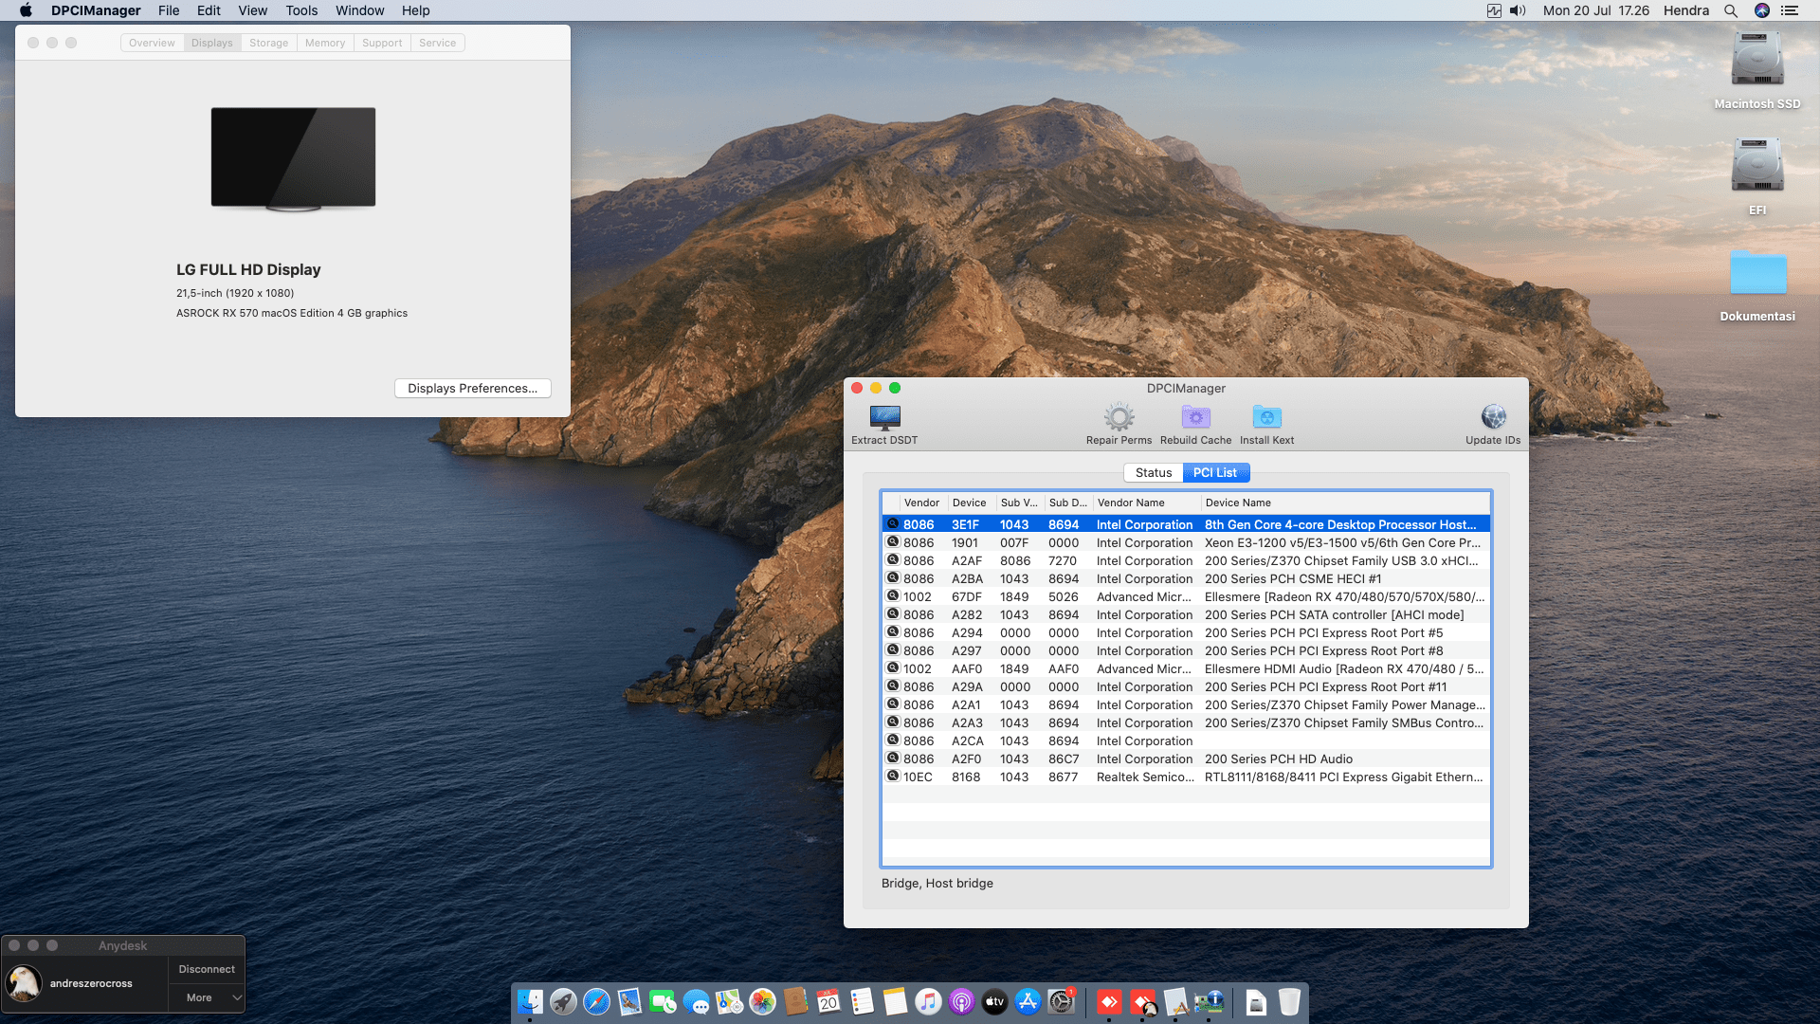Select the Support tab in About This Mac

point(382,43)
